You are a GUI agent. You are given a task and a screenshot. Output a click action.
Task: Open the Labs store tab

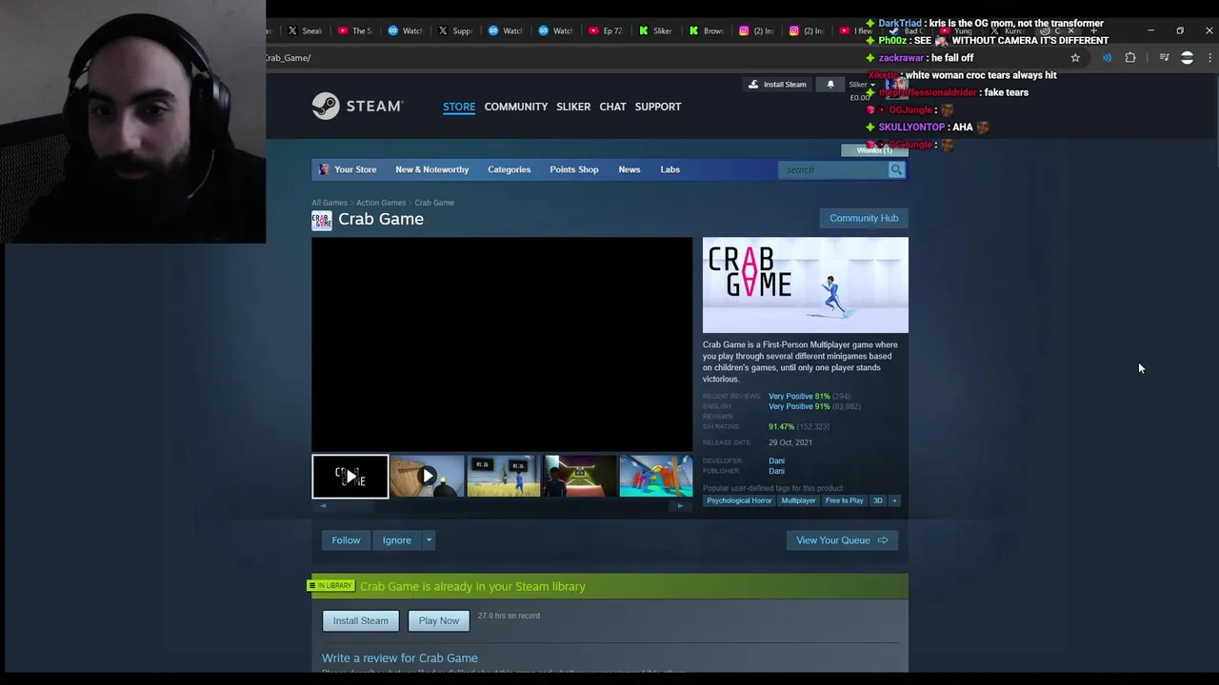pyautogui.click(x=670, y=169)
